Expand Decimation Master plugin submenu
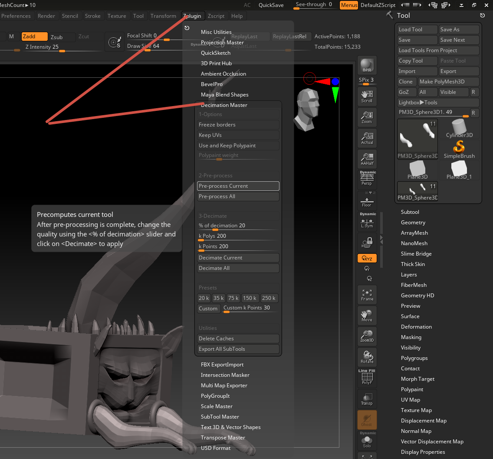Viewport: 493px width, 459px height. click(224, 105)
